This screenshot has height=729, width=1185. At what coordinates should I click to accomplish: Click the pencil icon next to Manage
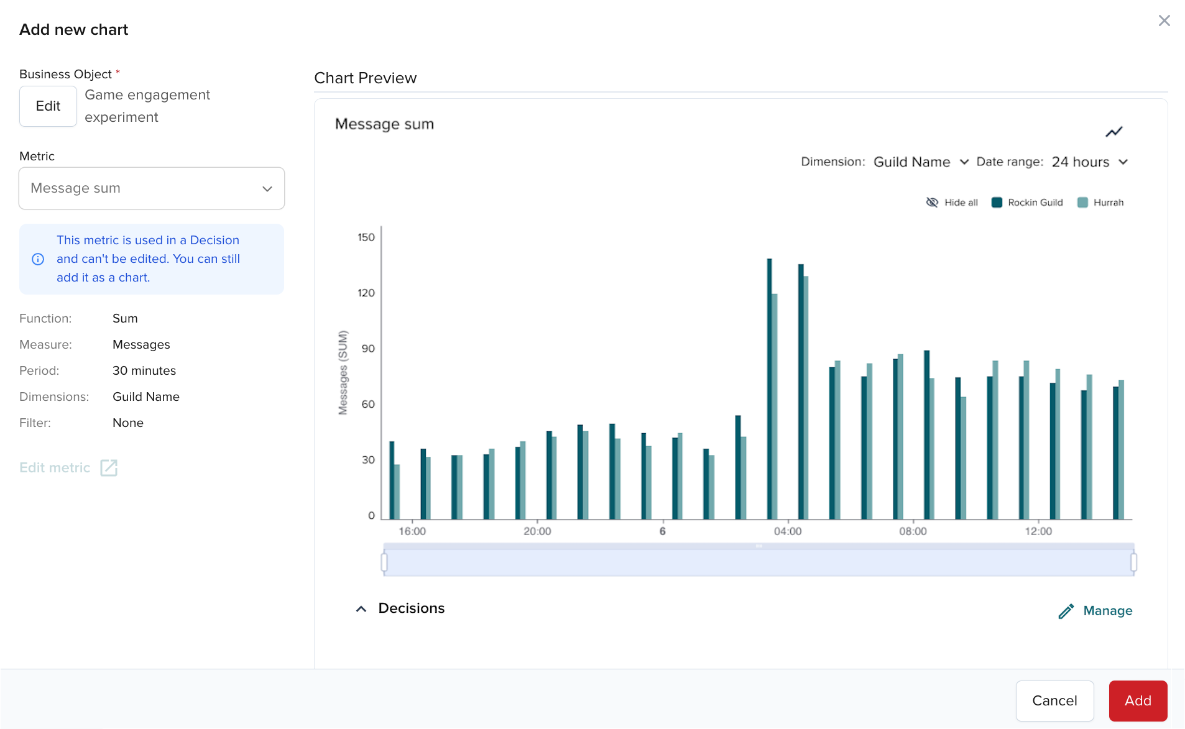1066,612
